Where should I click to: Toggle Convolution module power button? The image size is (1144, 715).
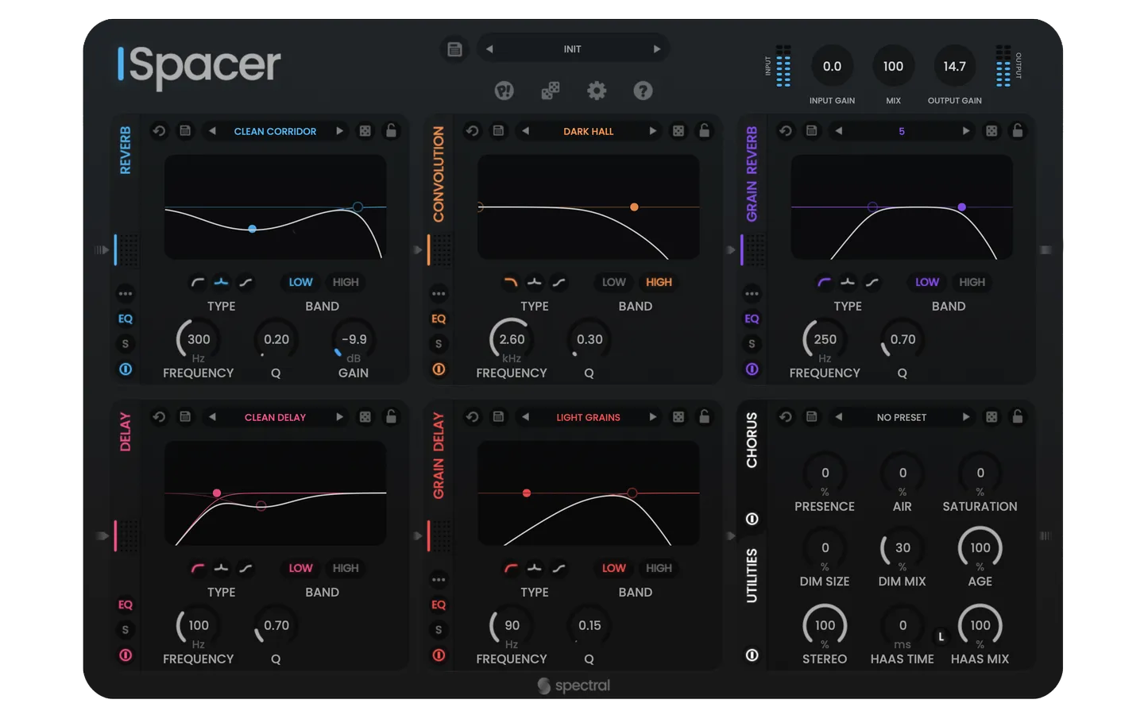click(x=439, y=369)
